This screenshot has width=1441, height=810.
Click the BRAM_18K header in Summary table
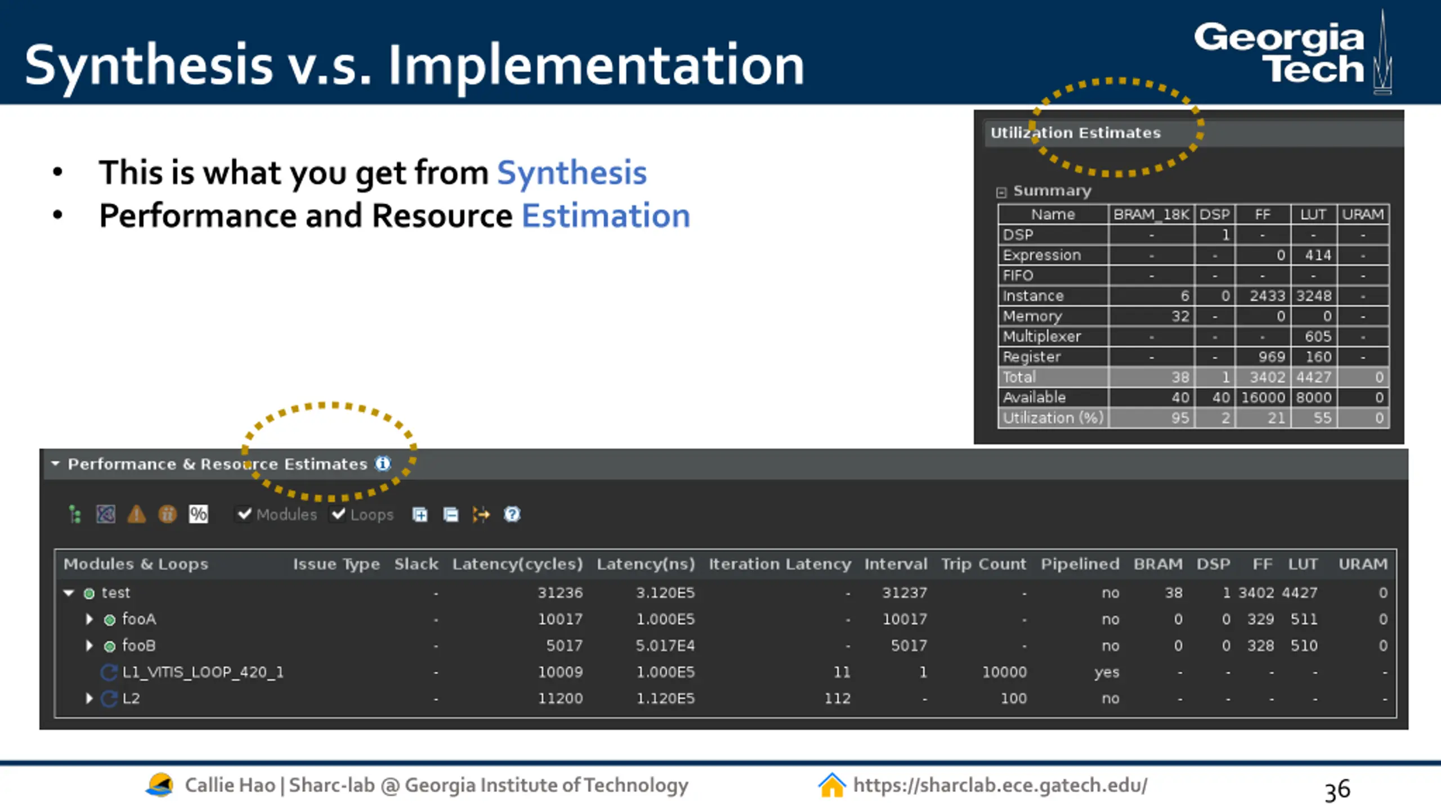click(1151, 214)
